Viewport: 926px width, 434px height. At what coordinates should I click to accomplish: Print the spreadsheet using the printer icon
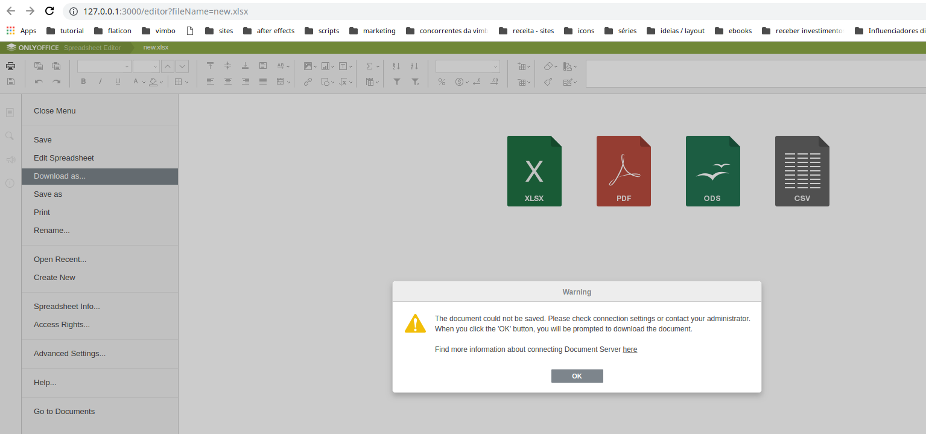tap(10, 66)
